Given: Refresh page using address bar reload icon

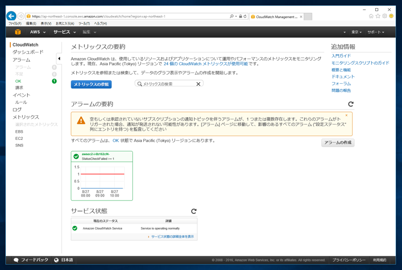Looking at the screenshot, I should pyautogui.click(x=245, y=16).
